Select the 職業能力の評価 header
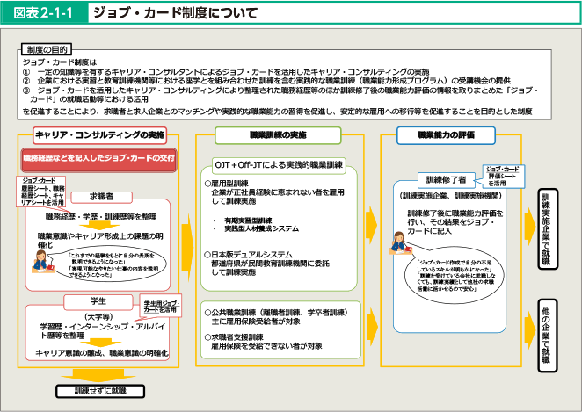Screen dimensions: 582x412 [441, 134]
